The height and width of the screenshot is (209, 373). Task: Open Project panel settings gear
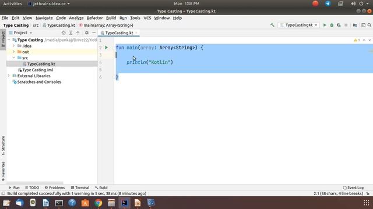[87, 33]
